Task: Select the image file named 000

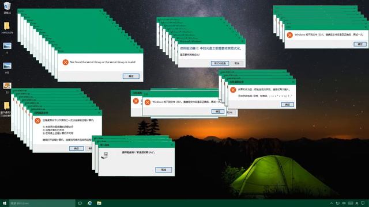Action: [7, 66]
